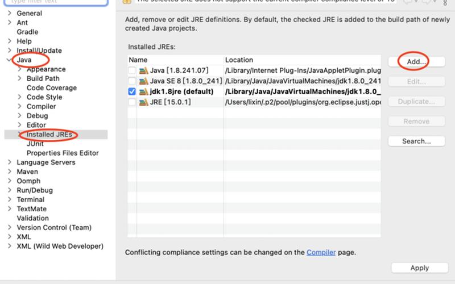Screen dimensions: 455x284
Task: Select the XML tree item
Action: 24,236
